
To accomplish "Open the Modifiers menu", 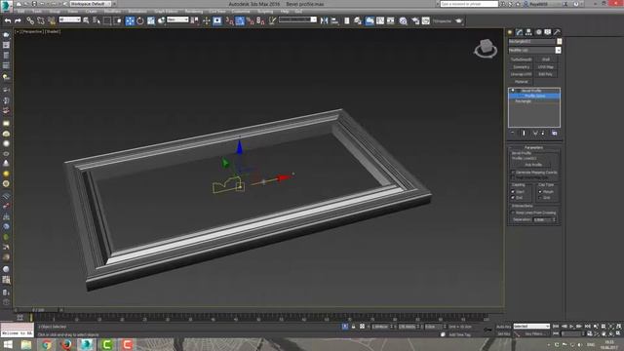I will 112,12.
